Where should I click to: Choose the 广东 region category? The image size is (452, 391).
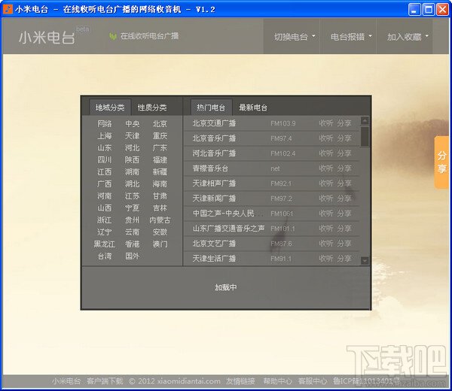pyautogui.click(x=160, y=147)
